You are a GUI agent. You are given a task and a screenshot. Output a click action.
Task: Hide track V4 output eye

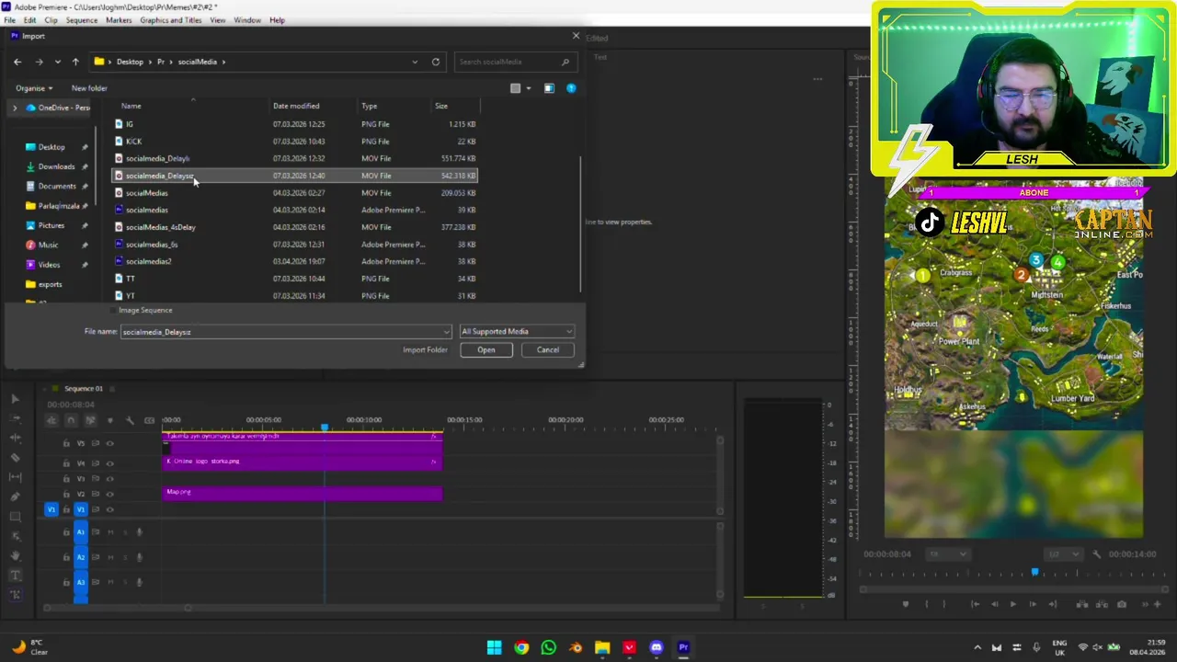[x=109, y=462]
